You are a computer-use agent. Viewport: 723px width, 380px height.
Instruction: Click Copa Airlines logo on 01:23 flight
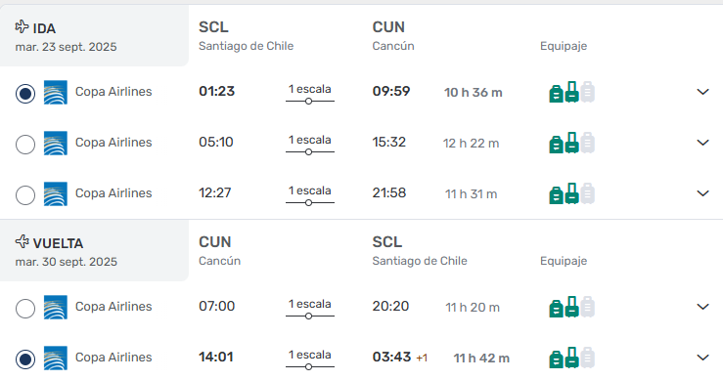[x=56, y=92]
